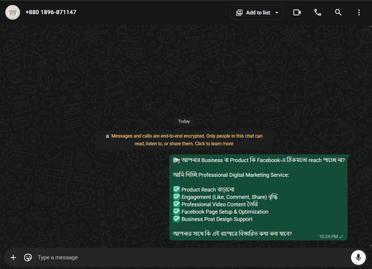This screenshot has height=269, width=372.
Task: Click the Professional Video Content line
Action: coord(216,204)
